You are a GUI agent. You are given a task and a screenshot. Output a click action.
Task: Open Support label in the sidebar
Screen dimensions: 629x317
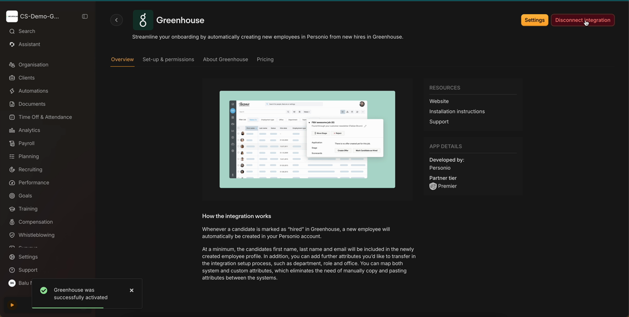coord(28,270)
